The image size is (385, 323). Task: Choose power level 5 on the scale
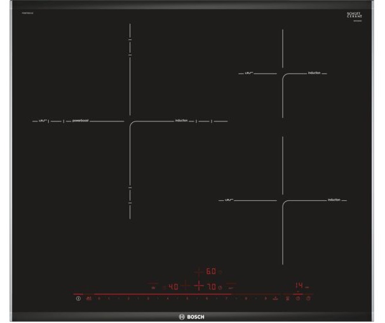pyautogui.click(x=187, y=298)
